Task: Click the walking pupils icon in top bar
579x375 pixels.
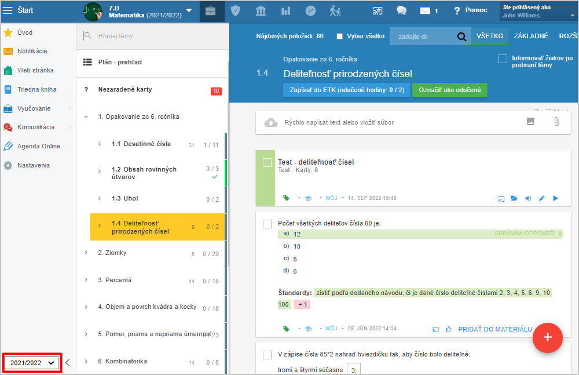Action: 335,11
